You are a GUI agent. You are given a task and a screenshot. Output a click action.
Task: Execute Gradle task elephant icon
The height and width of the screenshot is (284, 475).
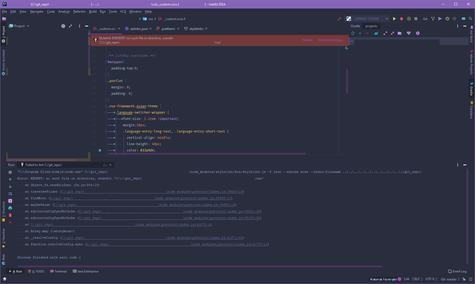point(376,33)
